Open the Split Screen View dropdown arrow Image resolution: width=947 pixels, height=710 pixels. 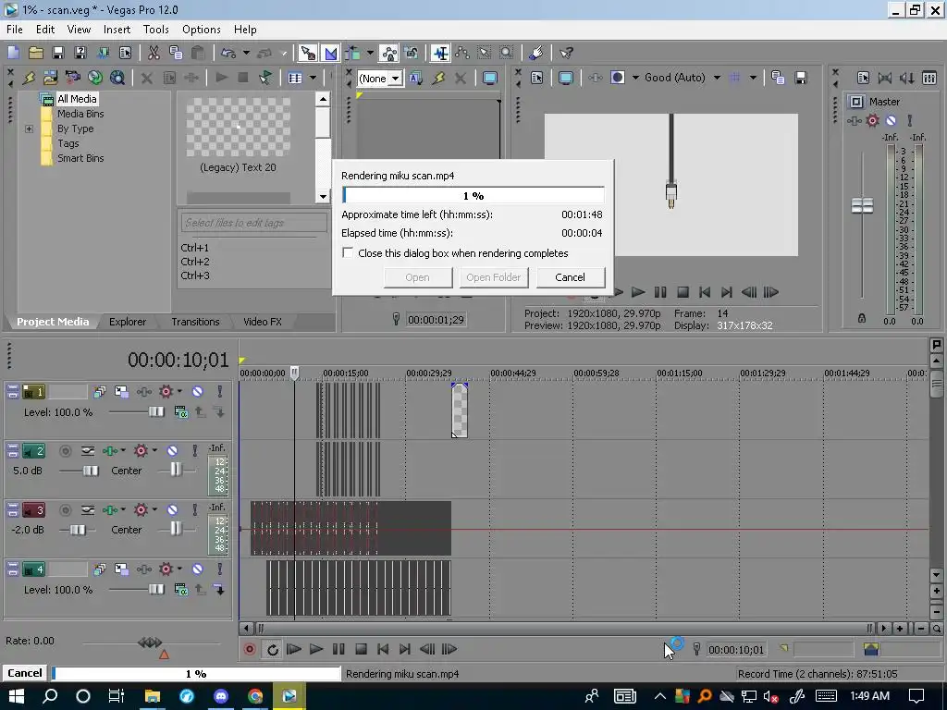coord(635,78)
